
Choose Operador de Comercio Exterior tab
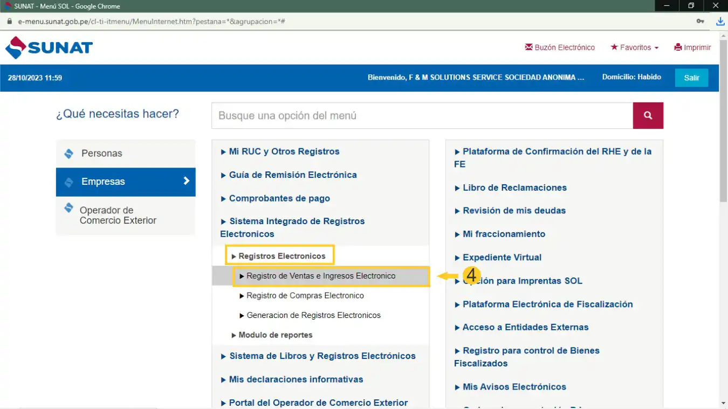click(x=125, y=216)
